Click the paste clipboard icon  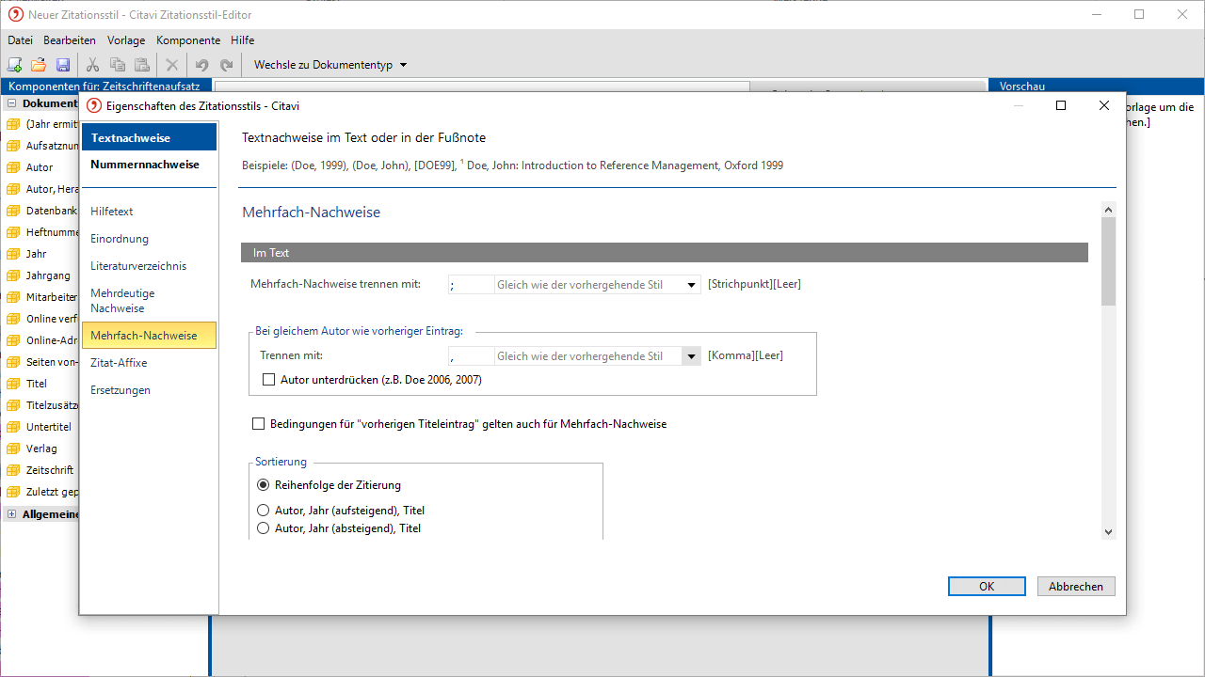141,65
